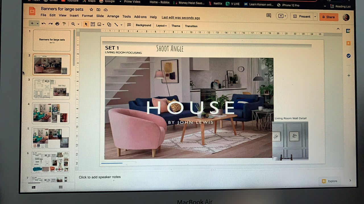The image size is (364, 204).
Task: Star the Banners for large sets document
Action: [x=91, y=10]
